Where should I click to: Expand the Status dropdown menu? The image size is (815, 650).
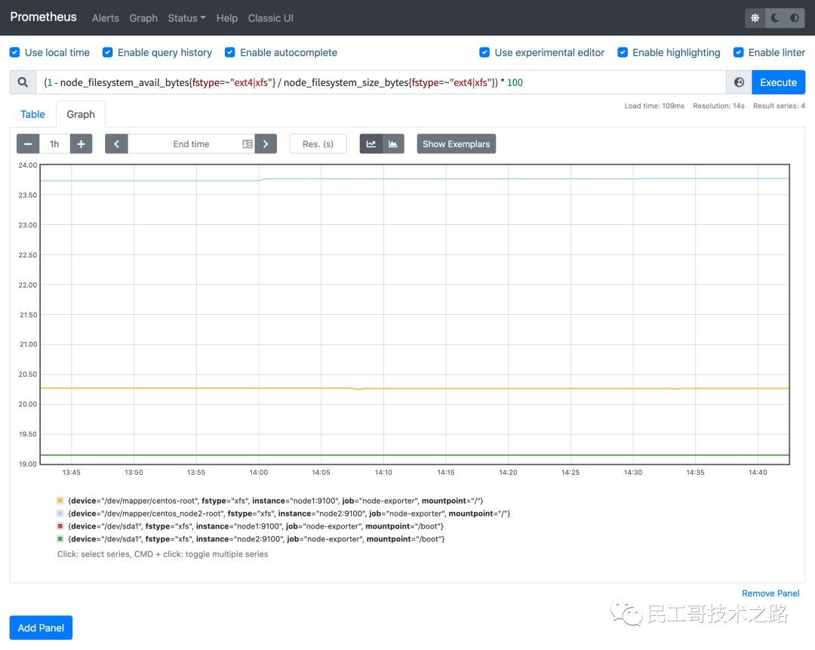(186, 18)
